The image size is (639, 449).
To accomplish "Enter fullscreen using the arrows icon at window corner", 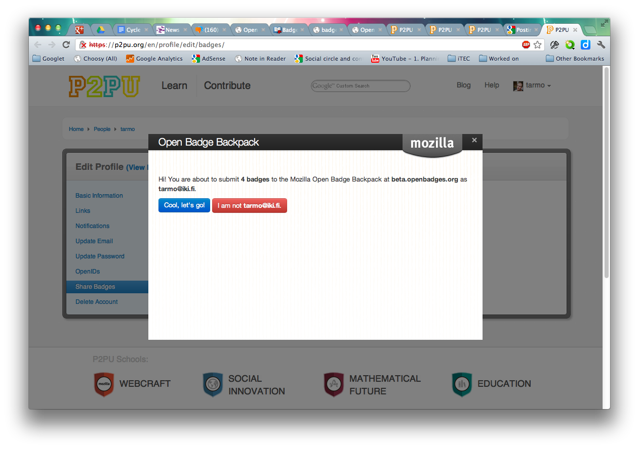I will pos(604,23).
